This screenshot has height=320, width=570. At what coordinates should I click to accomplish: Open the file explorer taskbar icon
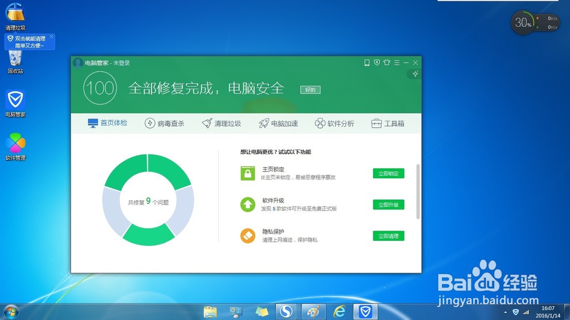[x=210, y=311]
